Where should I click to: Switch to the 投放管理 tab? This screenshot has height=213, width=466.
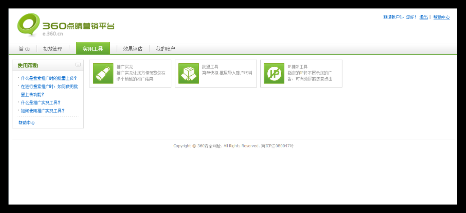click(52, 49)
